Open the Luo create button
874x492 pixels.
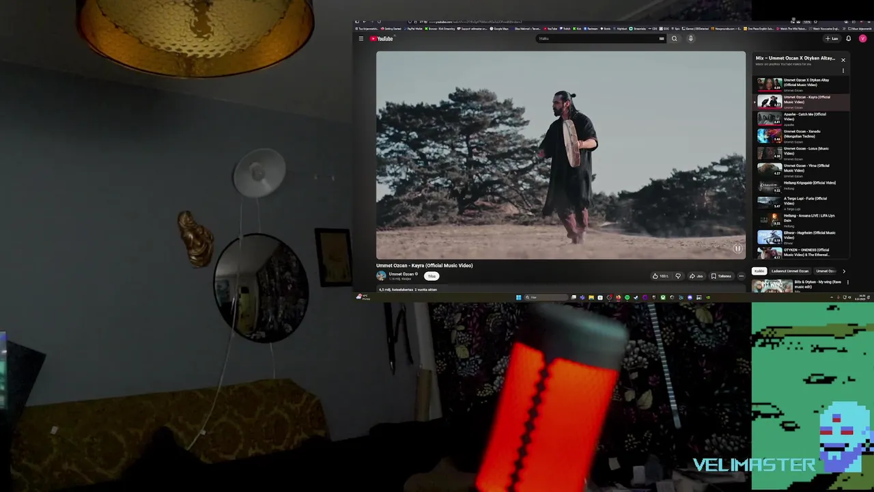click(x=832, y=38)
